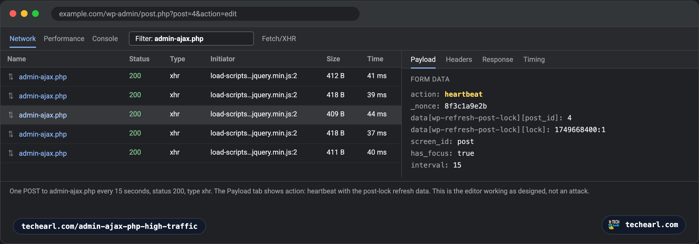Screen dimensions: 699x244
Task: Open the Headers tab
Action: 459,59
